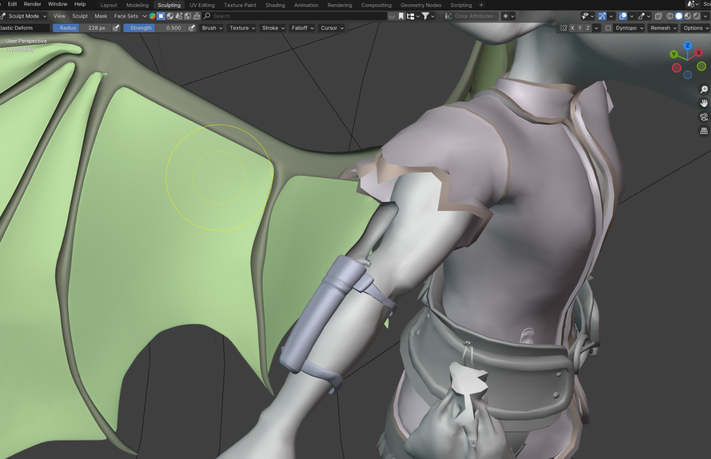Open the Options dropdown

coord(696,28)
